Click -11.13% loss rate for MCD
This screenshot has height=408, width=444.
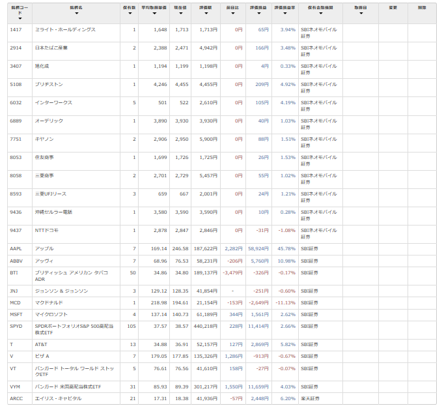(285, 303)
